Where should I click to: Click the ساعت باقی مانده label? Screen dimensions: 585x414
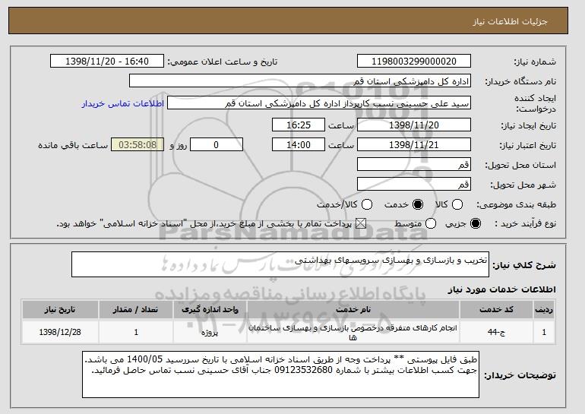point(73,145)
